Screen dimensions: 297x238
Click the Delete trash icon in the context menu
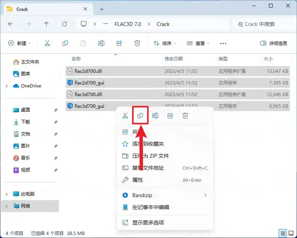[x=185, y=116]
